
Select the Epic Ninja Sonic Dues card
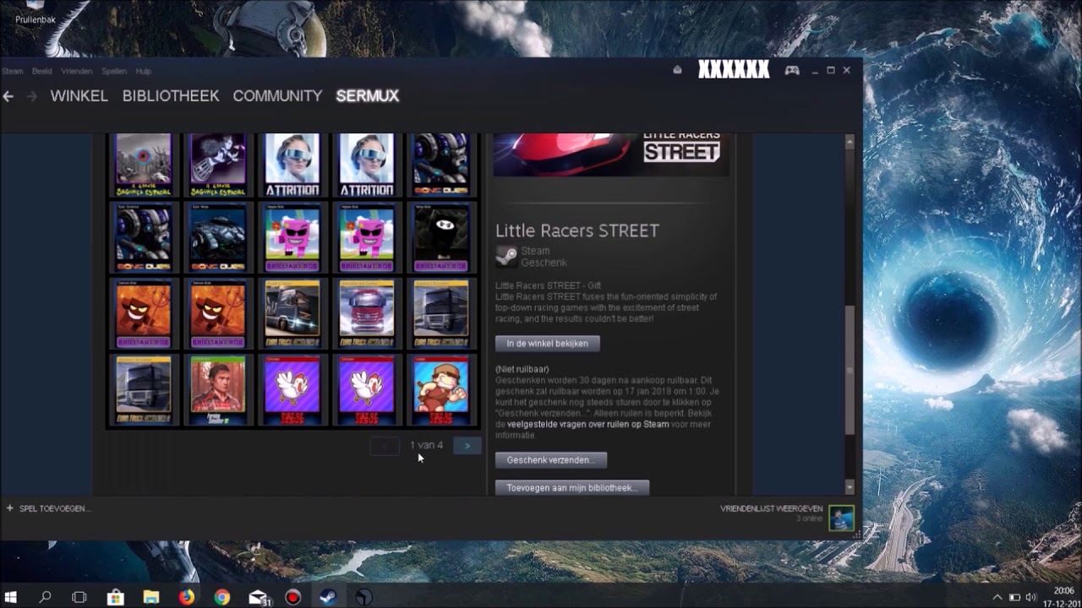[218, 237]
